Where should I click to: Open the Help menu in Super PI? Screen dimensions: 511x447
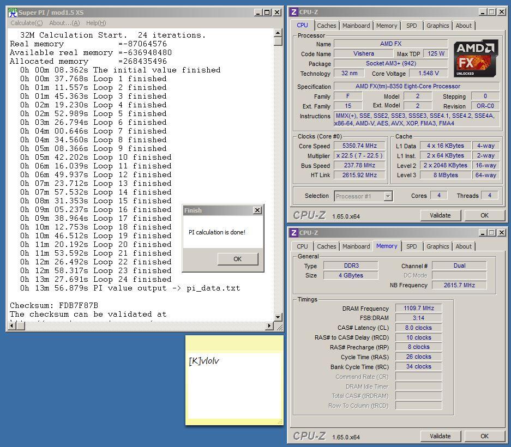tap(96, 23)
